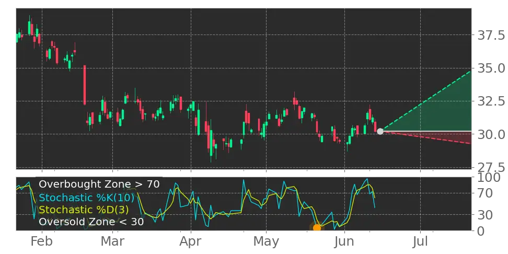
Task: Click the 35.0 price axis label
Action: pyautogui.click(x=491, y=68)
